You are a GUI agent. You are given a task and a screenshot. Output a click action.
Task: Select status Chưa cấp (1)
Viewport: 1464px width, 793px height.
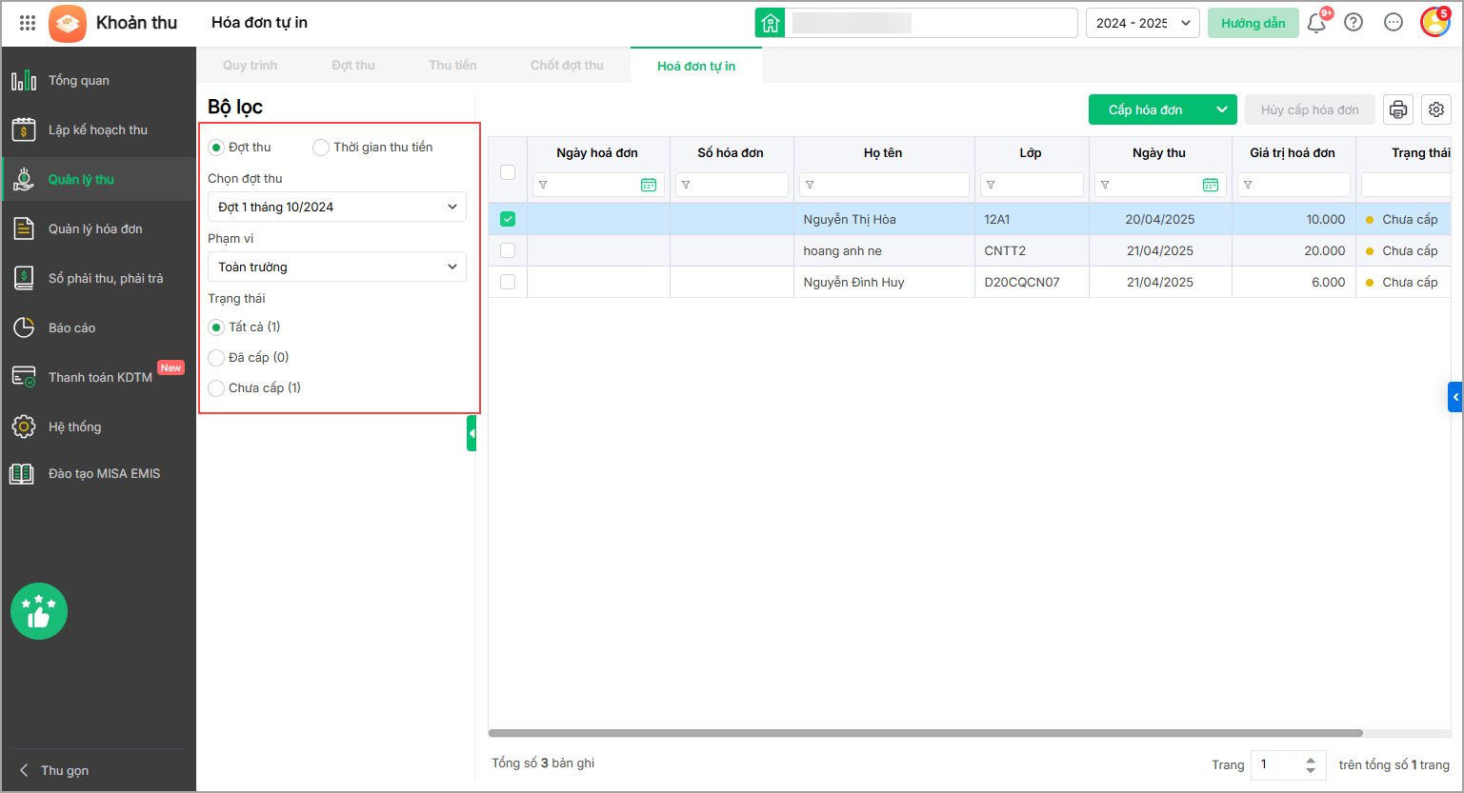tap(216, 388)
